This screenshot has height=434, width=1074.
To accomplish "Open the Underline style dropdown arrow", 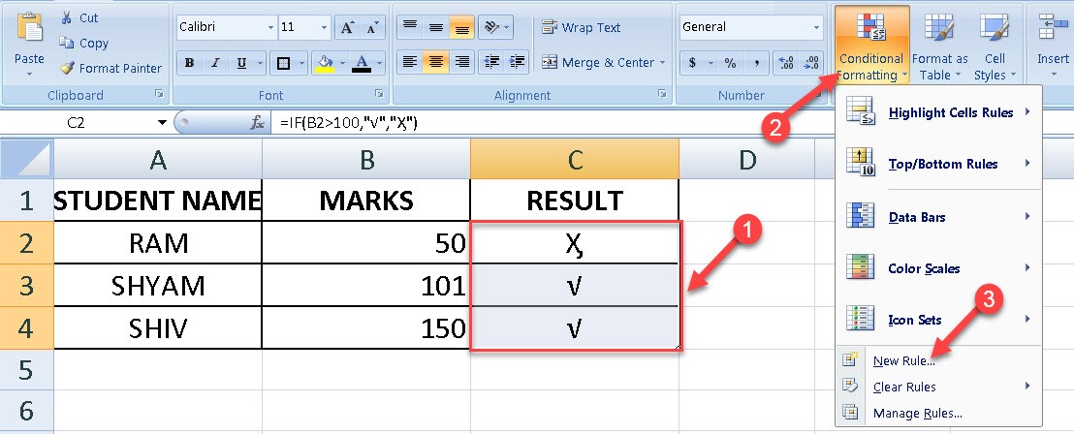I will [260, 63].
